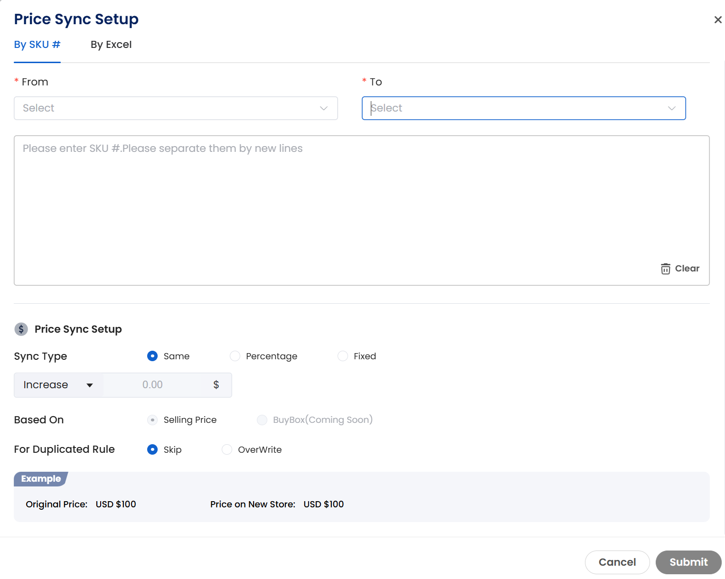Close the Price Sync Setup dialog

point(718,19)
